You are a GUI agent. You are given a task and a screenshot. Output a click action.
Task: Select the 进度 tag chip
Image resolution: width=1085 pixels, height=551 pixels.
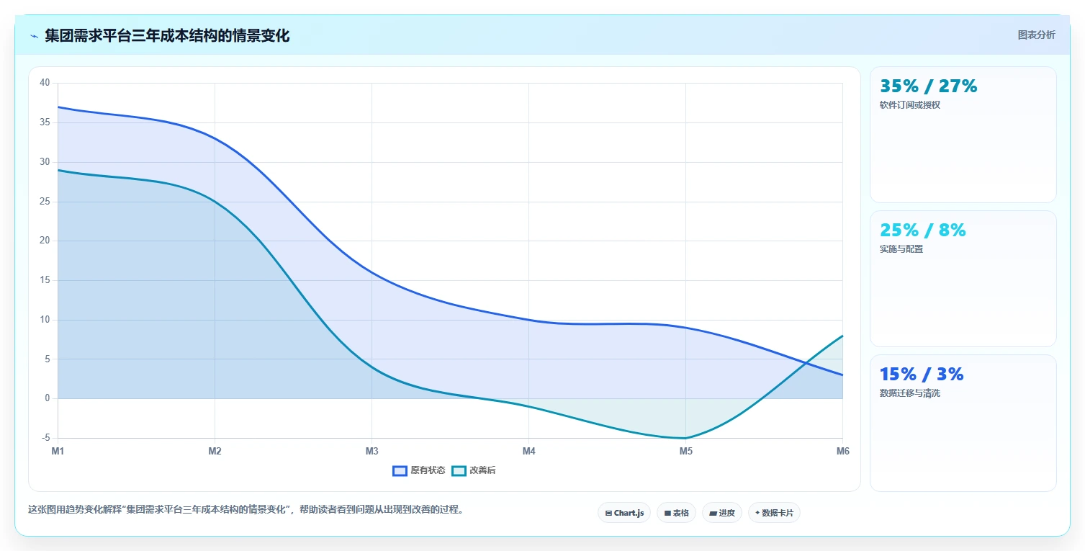722,513
